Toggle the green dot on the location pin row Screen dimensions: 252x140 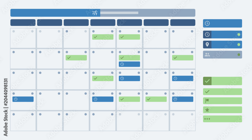tap(239, 45)
